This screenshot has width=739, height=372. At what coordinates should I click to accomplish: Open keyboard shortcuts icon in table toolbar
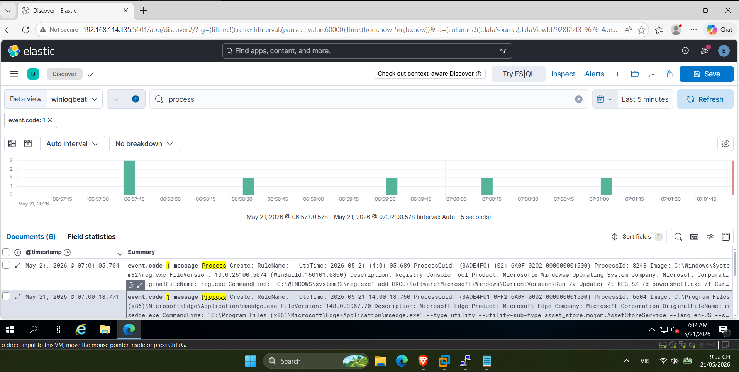tap(694, 237)
